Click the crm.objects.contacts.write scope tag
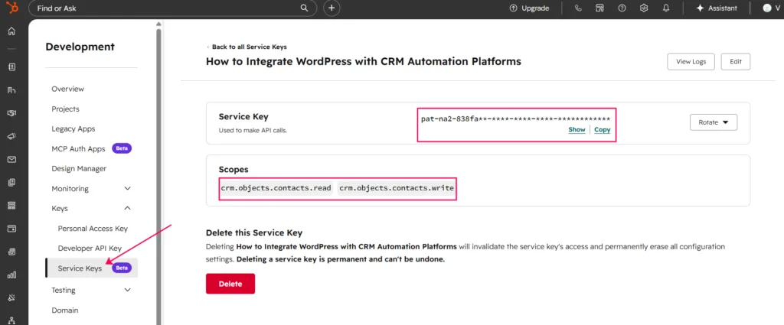The image size is (784, 325). pos(397,188)
